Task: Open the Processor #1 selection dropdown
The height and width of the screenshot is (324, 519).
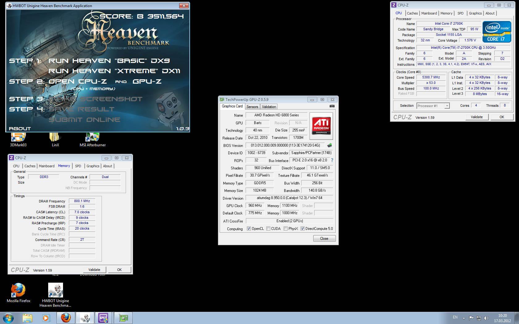Action: (x=433, y=106)
